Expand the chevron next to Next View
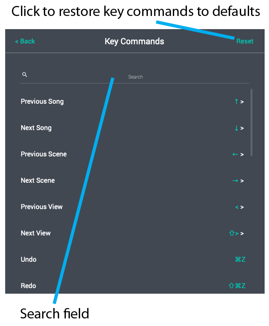 coord(243,233)
